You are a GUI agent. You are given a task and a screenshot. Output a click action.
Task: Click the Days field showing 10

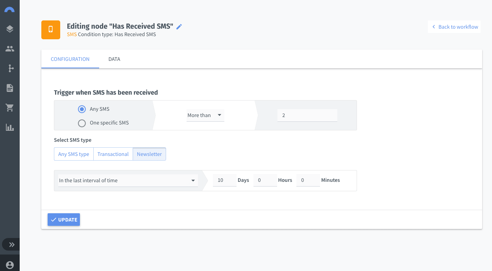tap(224, 180)
